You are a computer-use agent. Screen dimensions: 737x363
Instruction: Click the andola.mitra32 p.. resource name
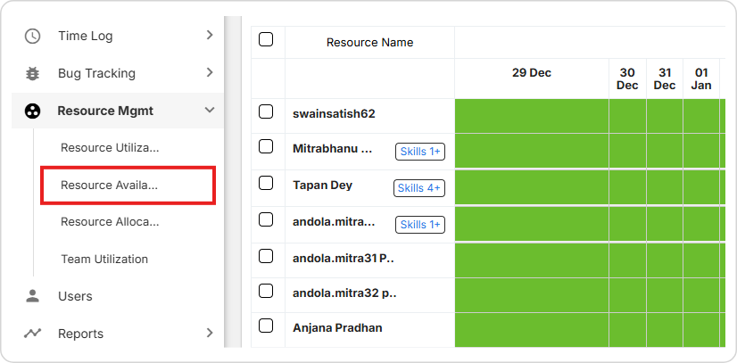(344, 294)
